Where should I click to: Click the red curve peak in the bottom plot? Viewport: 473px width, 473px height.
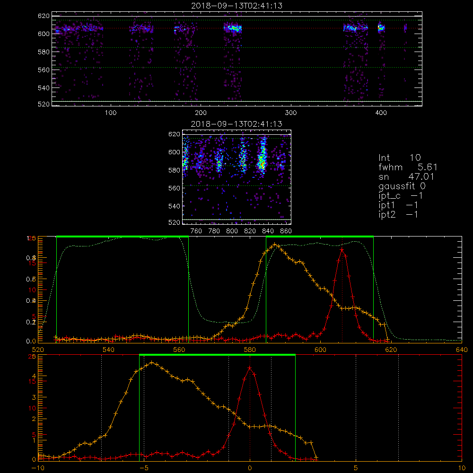(249, 368)
